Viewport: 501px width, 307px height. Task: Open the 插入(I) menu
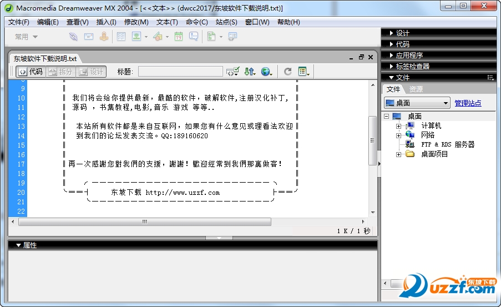click(x=106, y=22)
